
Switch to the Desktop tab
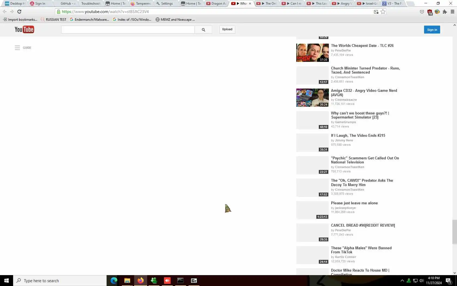tap(15, 4)
